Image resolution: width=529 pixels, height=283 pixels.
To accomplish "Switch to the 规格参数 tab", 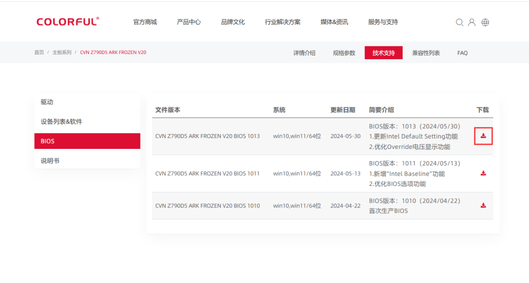I will coord(344,53).
